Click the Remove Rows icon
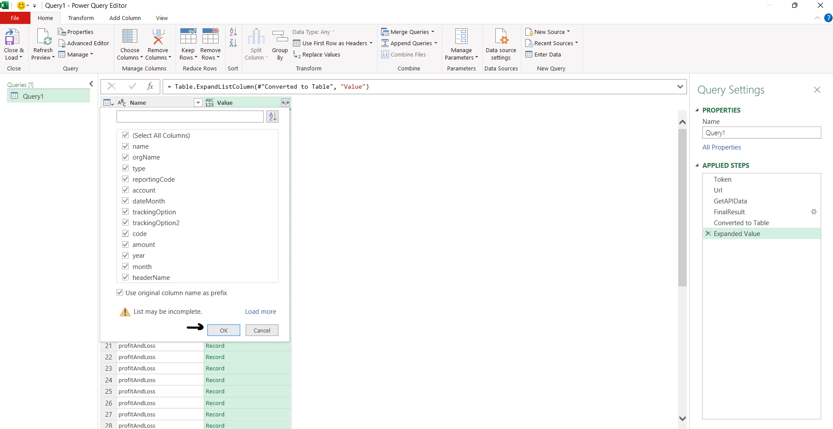 210,36
